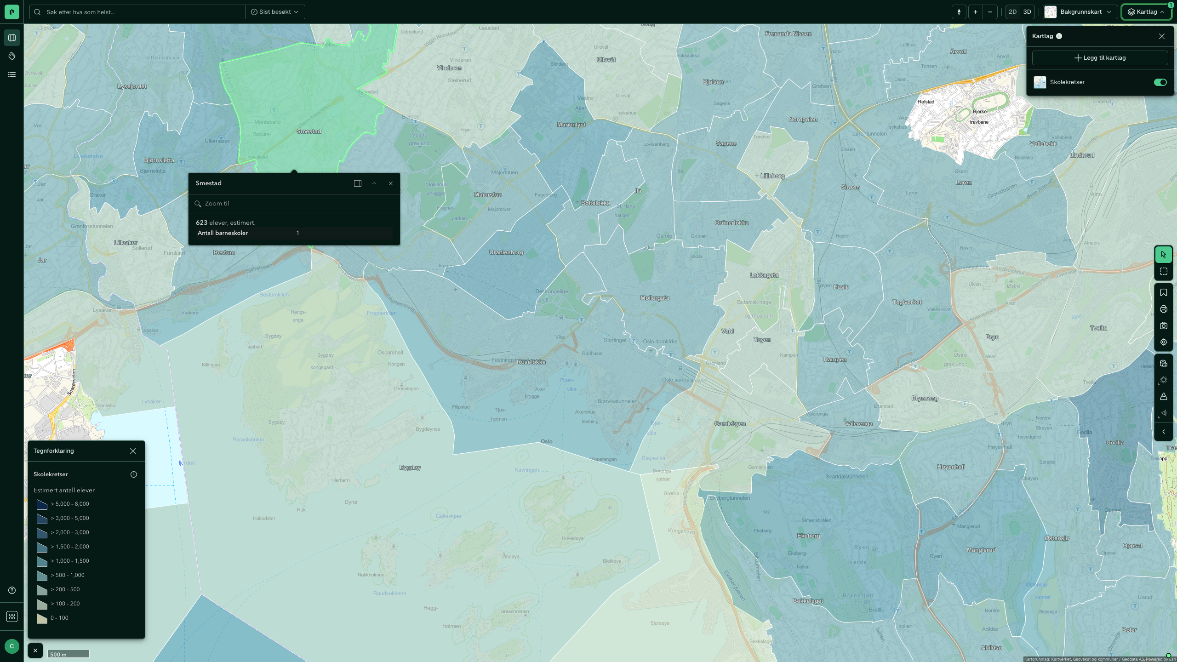Open the list view sidebar icon
This screenshot has height=662, width=1177.
pos(12,74)
